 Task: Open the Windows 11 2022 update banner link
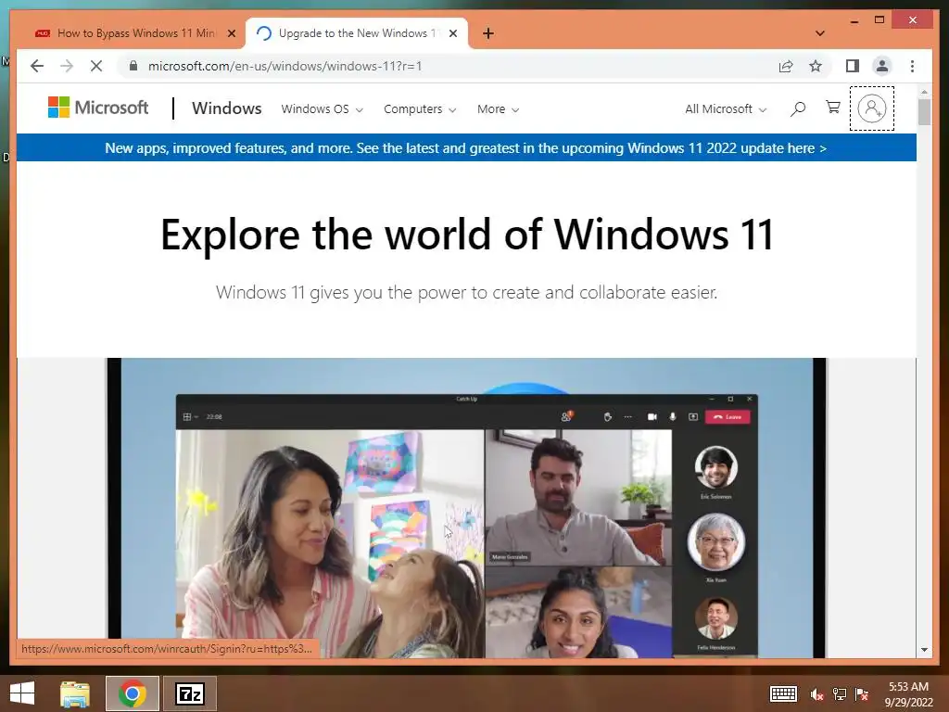465,148
